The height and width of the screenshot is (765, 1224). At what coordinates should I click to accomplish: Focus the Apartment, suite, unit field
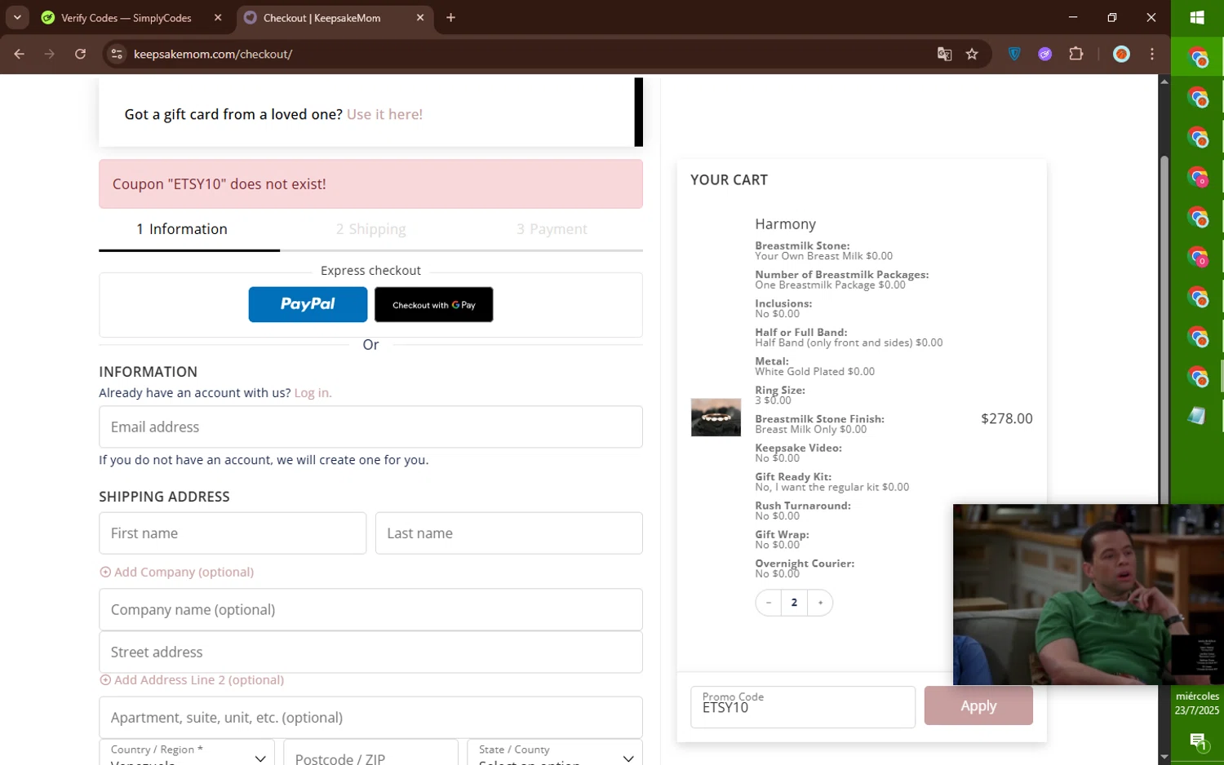[x=370, y=718]
